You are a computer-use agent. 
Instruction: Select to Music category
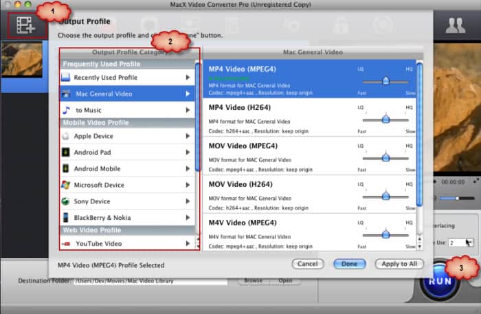pyautogui.click(x=127, y=110)
